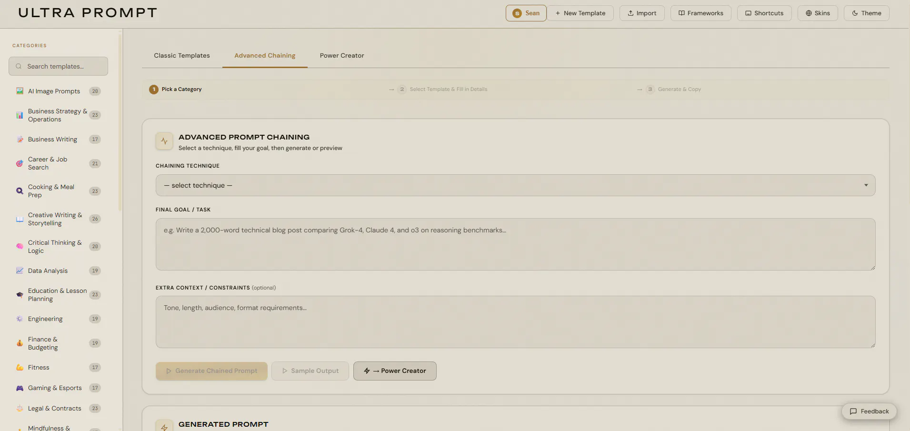Click the Finance & Budgeting money bag icon
Image resolution: width=910 pixels, height=431 pixels.
[20, 343]
